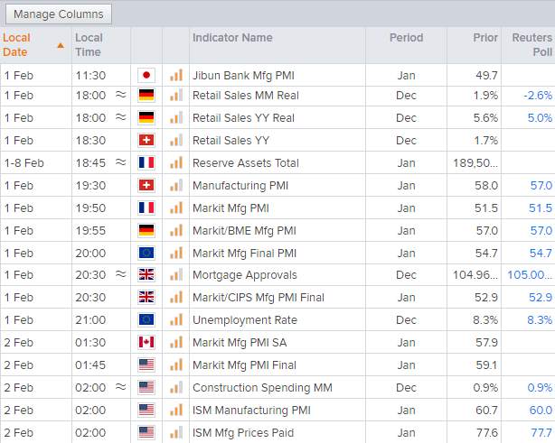This screenshot has width=555, height=443.
Task: Open the Markit/CIPS Mfg PMI Final indicator
Action: pos(259,298)
